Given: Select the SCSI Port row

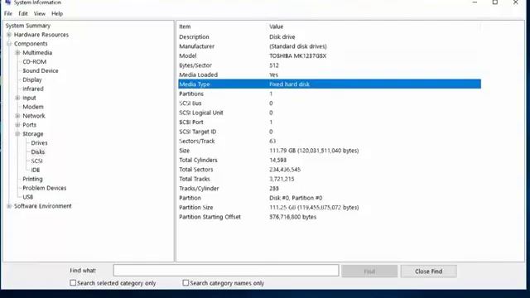Looking at the screenshot, I should [x=330, y=122].
